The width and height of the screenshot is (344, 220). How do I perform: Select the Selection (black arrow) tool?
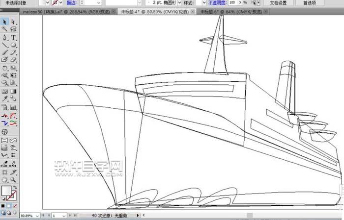coord(5,22)
